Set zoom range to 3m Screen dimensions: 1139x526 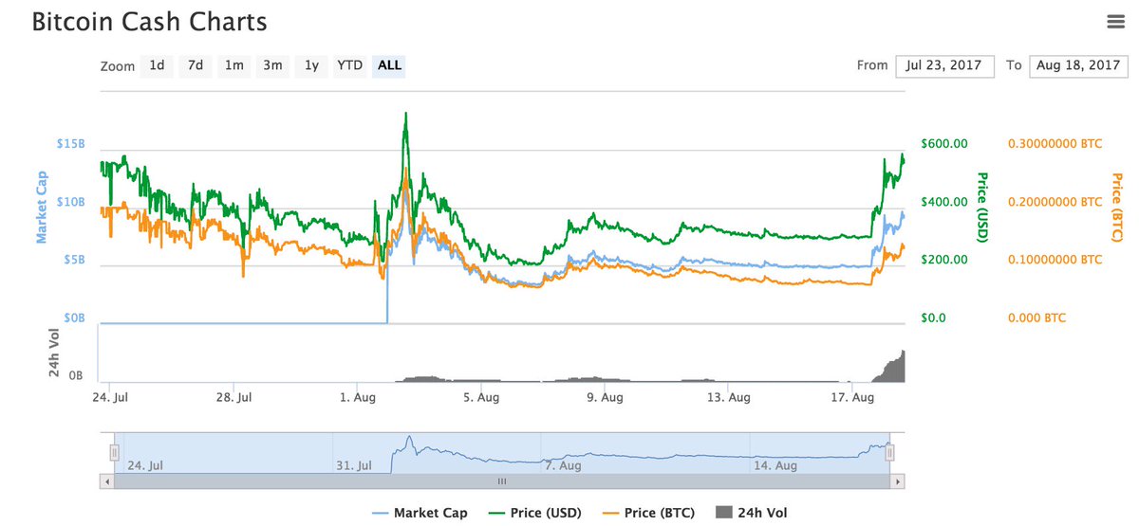click(x=272, y=65)
